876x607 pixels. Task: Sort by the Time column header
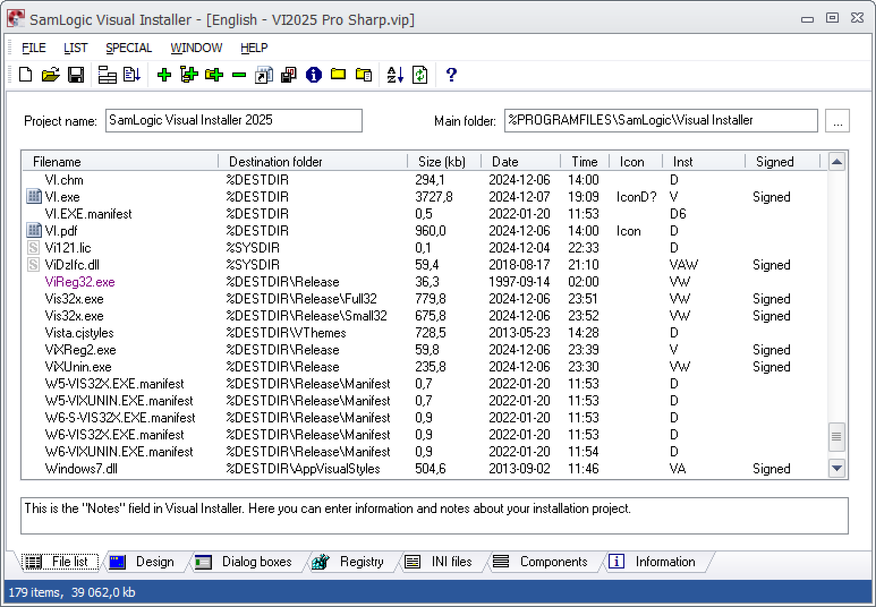[x=585, y=161]
